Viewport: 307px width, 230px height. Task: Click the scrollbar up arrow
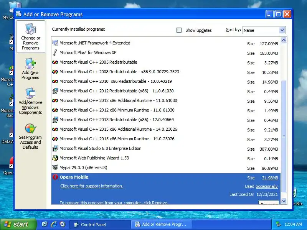(x=284, y=40)
